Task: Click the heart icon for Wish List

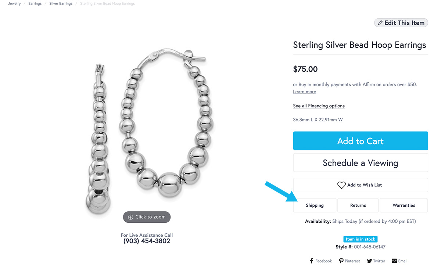Action: click(x=341, y=185)
